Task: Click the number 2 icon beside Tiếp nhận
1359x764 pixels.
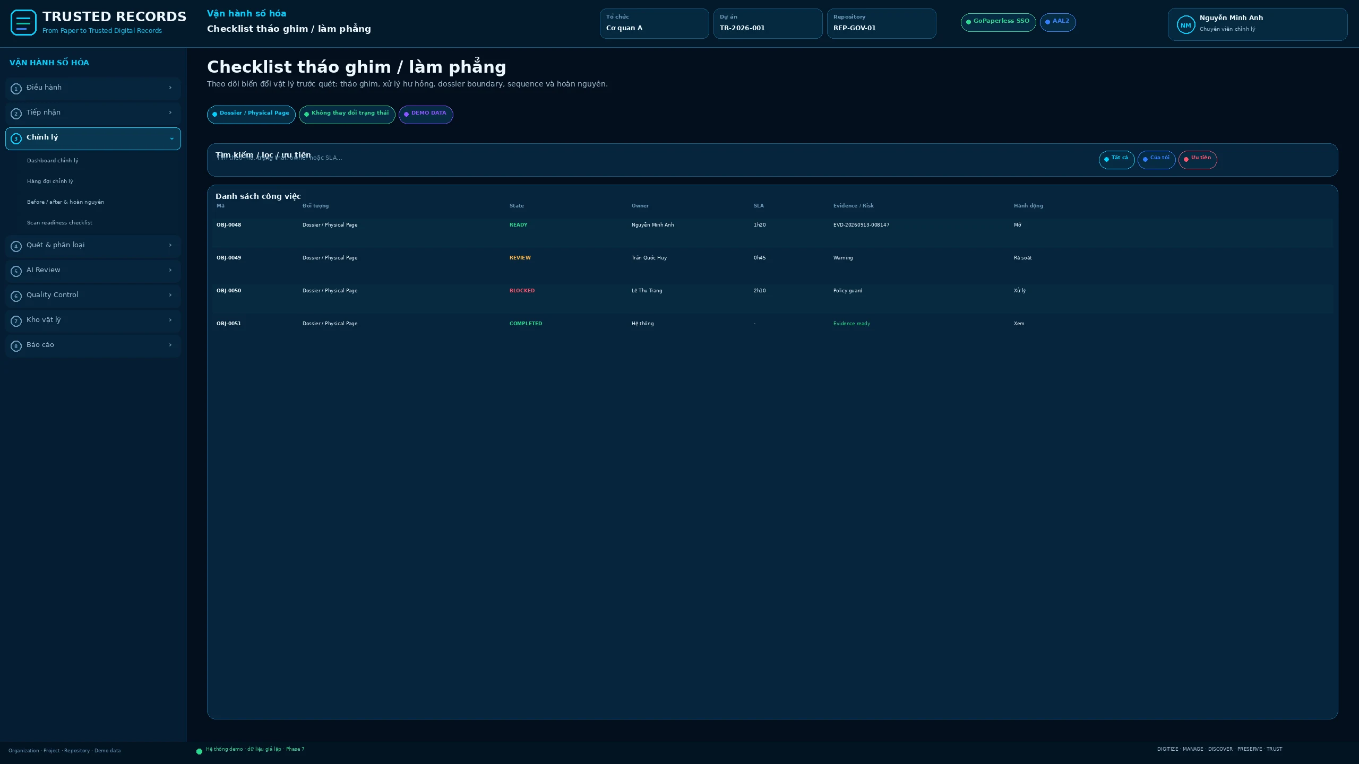Action: coord(16,114)
